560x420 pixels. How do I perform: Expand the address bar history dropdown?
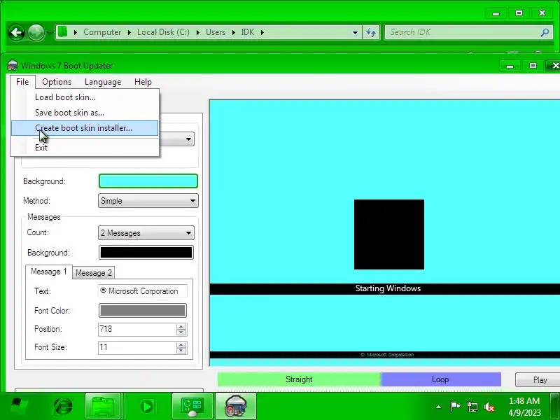pos(355,32)
